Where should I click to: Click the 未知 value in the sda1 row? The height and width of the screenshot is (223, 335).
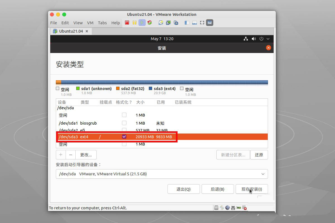pos(160,123)
